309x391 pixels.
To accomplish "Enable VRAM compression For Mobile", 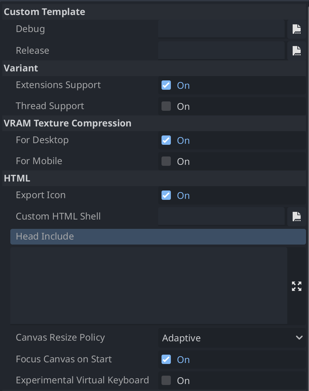I will coord(166,161).
